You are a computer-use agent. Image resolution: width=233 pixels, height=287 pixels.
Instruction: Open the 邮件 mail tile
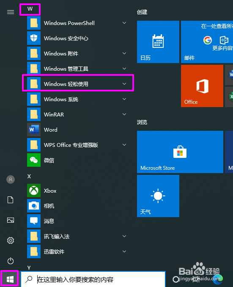coord(207,42)
